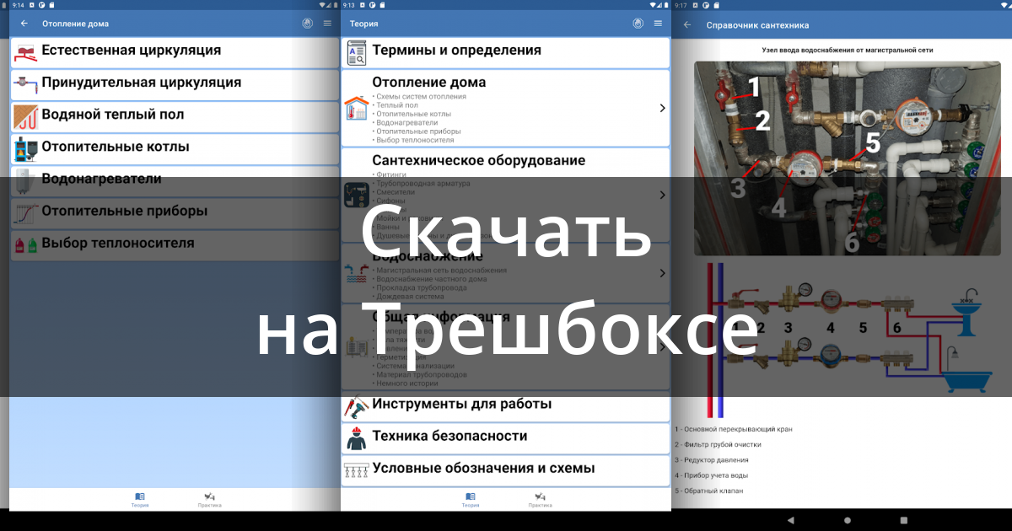Select the Практика tab under the Теория list
This screenshot has width=1012, height=531.
tap(540, 500)
